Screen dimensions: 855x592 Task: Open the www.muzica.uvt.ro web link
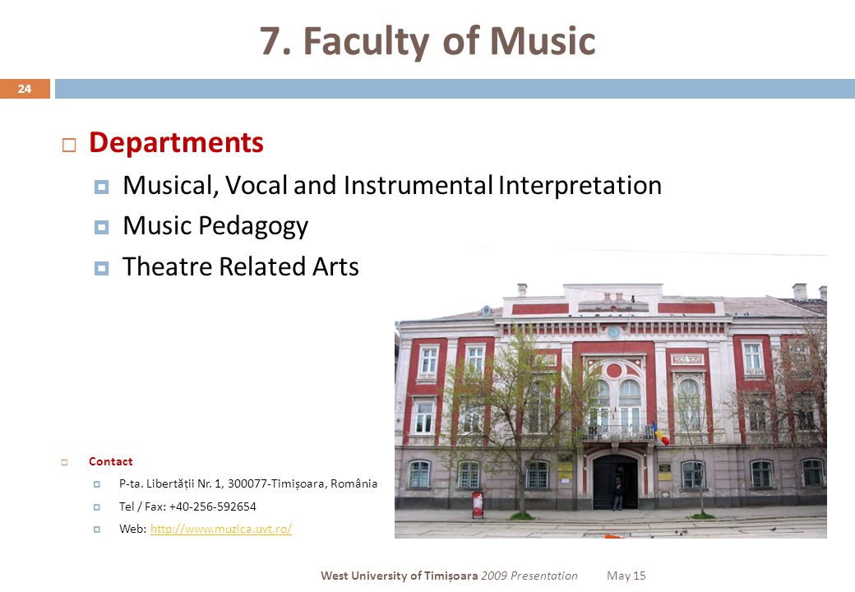(x=221, y=529)
